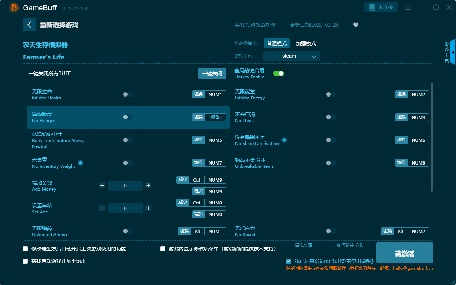Disable the 全局热键启用 Hotkey Enable switch
Screen dimensions: 456x285
click(279, 73)
